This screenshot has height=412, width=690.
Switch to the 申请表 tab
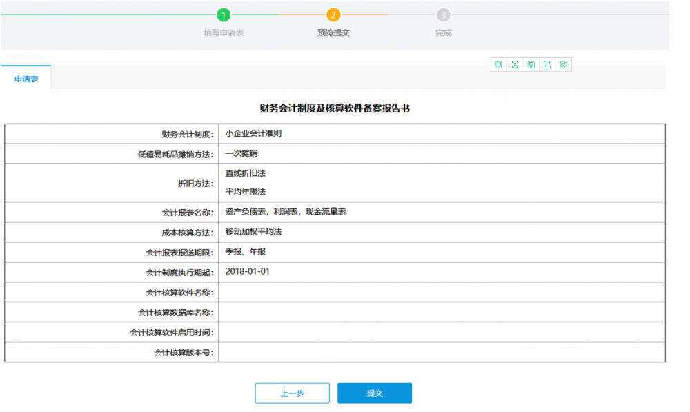click(26, 79)
